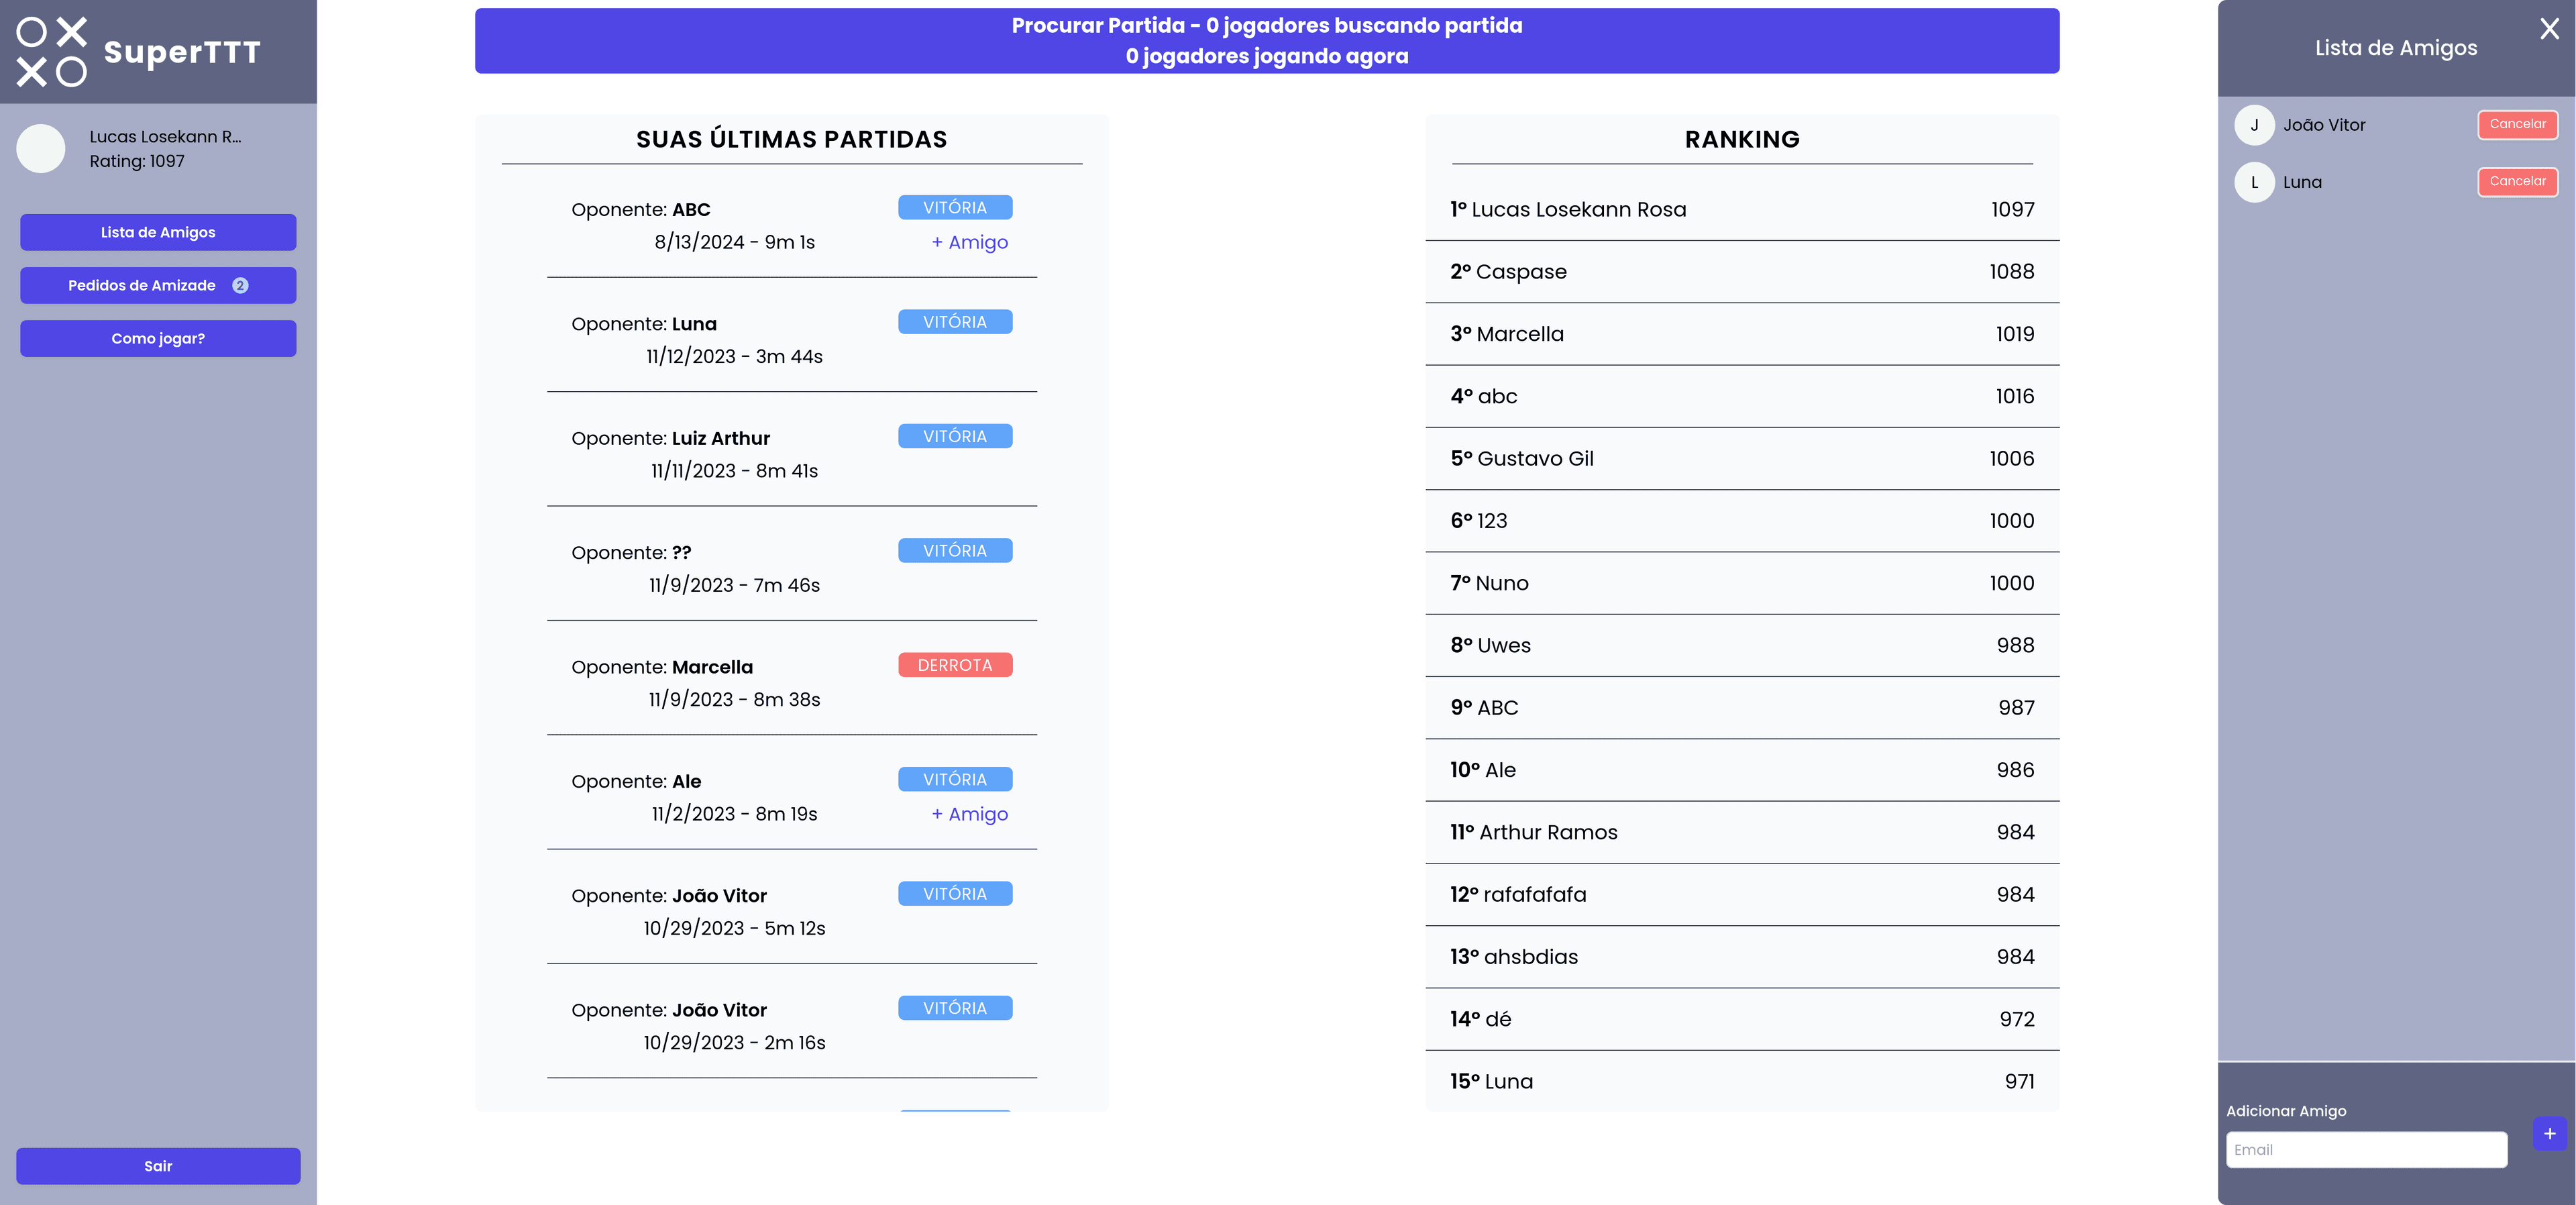Open the Lista de Amigos button
2576x1205 pixels.
158,232
